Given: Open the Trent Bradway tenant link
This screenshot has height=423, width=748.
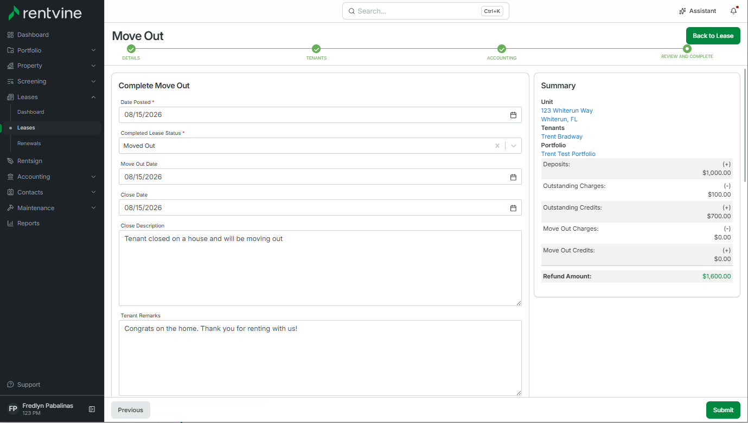Looking at the screenshot, I should 562,136.
